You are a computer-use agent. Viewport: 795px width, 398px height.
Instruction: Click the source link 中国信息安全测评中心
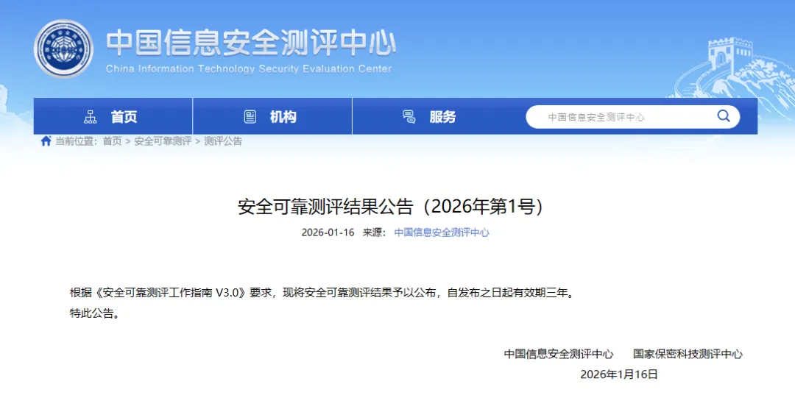coord(442,232)
